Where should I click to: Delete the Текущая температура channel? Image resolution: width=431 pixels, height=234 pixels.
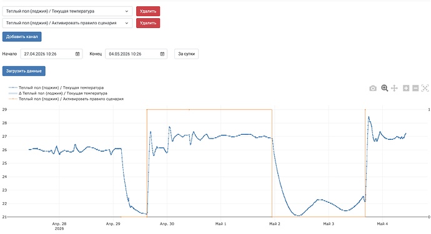[148, 11]
